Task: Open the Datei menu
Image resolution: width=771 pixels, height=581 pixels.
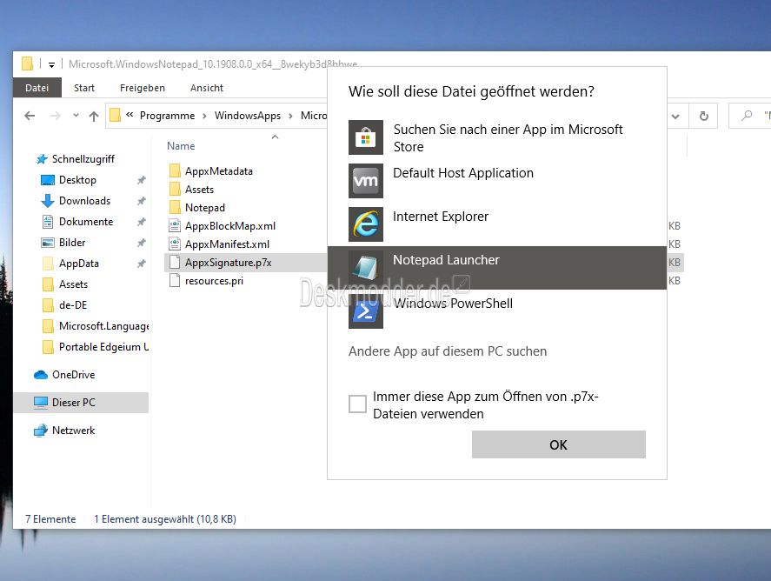Action: (37, 88)
